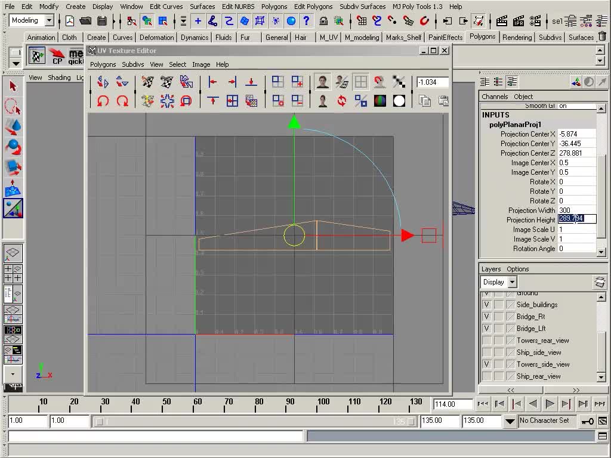The width and height of the screenshot is (611, 458).
Task: Open the Options menu in Layers panel
Action: click(x=517, y=269)
